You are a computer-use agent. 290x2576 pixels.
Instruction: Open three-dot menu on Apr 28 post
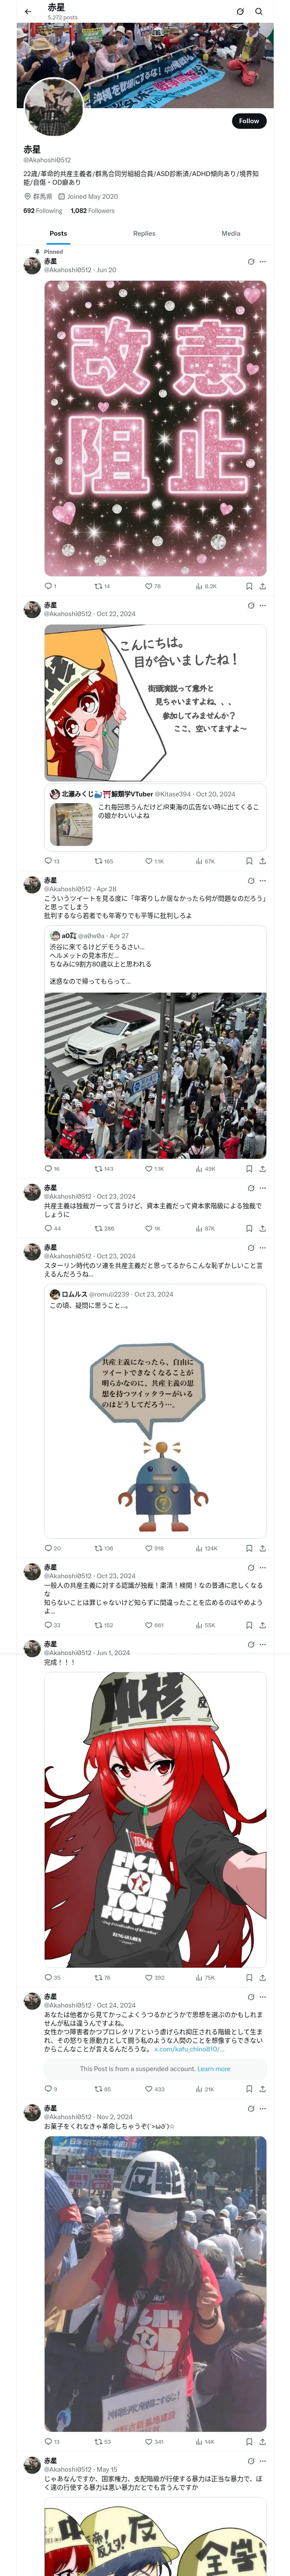click(263, 881)
